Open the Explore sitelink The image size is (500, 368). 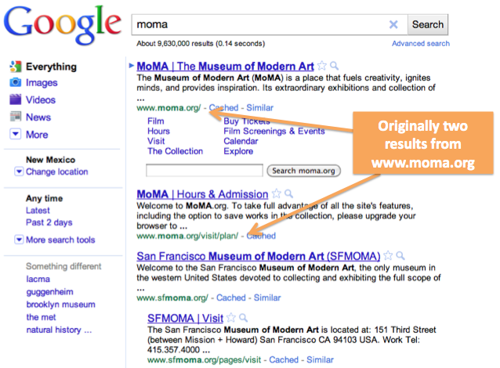(x=238, y=151)
